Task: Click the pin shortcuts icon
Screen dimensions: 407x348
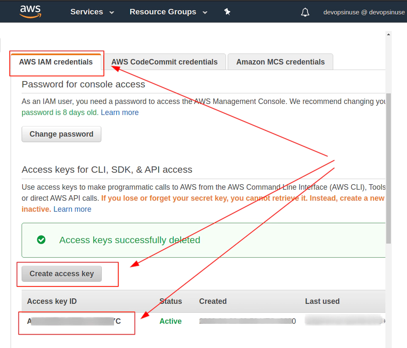Action: tap(227, 12)
